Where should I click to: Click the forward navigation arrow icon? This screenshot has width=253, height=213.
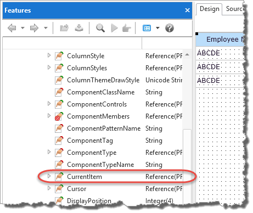[x=34, y=28]
